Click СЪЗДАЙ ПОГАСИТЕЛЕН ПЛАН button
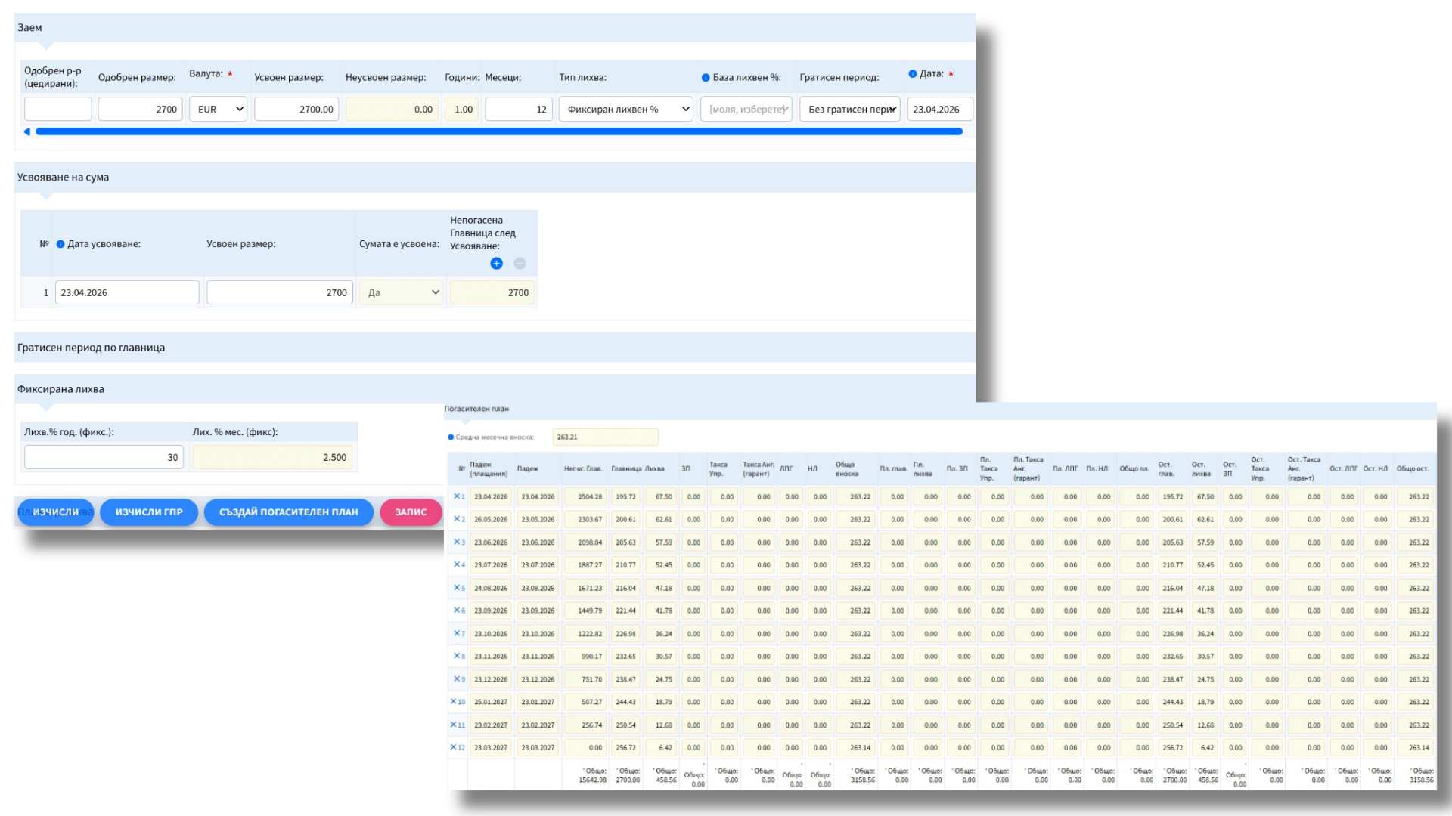 (289, 512)
